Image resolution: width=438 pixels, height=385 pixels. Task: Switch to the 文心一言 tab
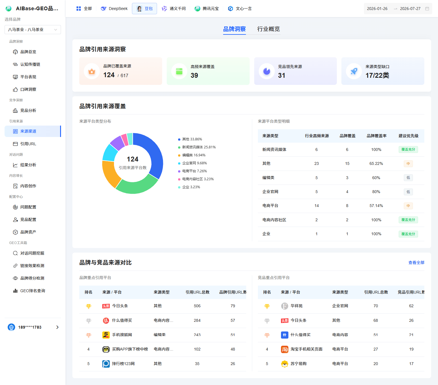click(x=240, y=9)
